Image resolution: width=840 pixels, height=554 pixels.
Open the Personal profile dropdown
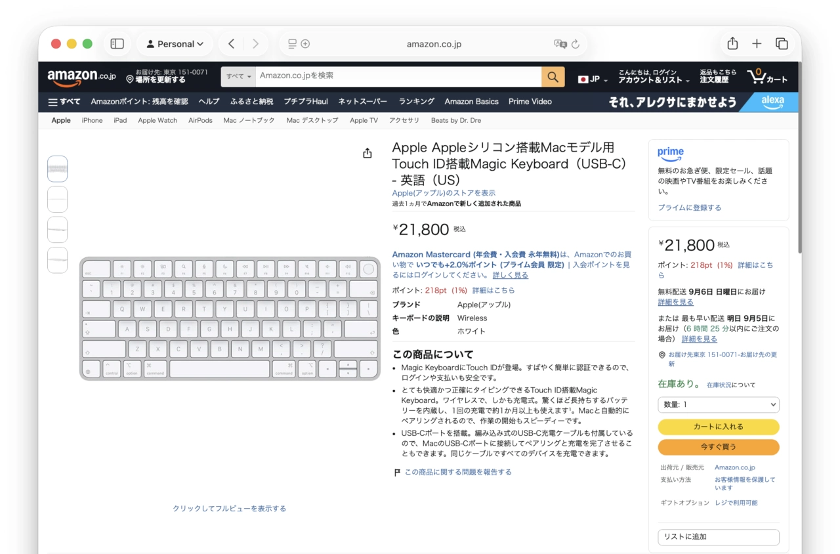tap(175, 44)
